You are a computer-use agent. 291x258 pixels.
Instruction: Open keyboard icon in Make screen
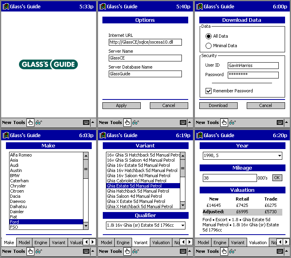86,251
